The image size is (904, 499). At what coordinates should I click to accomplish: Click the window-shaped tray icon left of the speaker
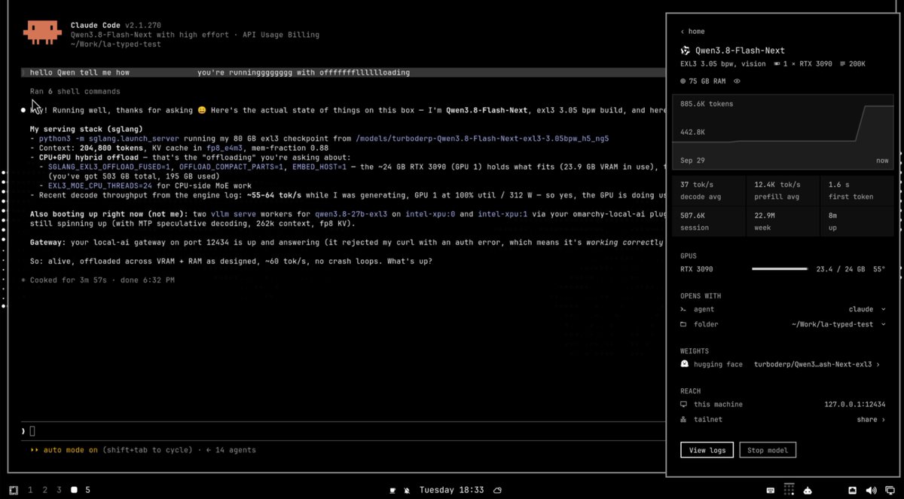point(853,490)
